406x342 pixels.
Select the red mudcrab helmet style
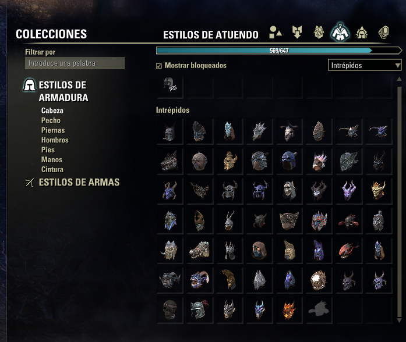349,220
